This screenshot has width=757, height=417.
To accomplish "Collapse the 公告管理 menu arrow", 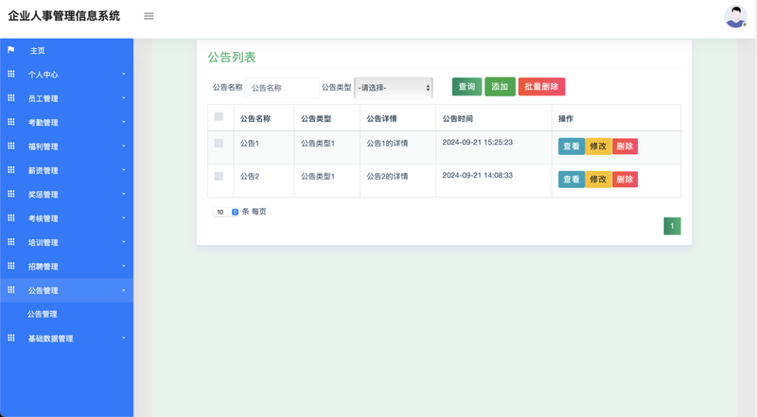I will [x=124, y=290].
